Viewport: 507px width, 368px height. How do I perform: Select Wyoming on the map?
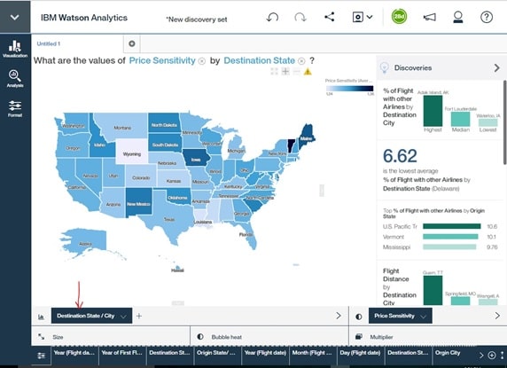(132, 152)
